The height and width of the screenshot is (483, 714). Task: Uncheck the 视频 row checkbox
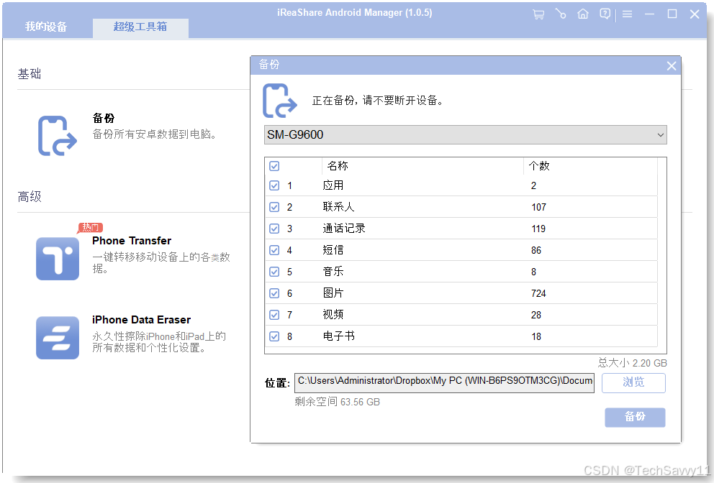(274, 315)
